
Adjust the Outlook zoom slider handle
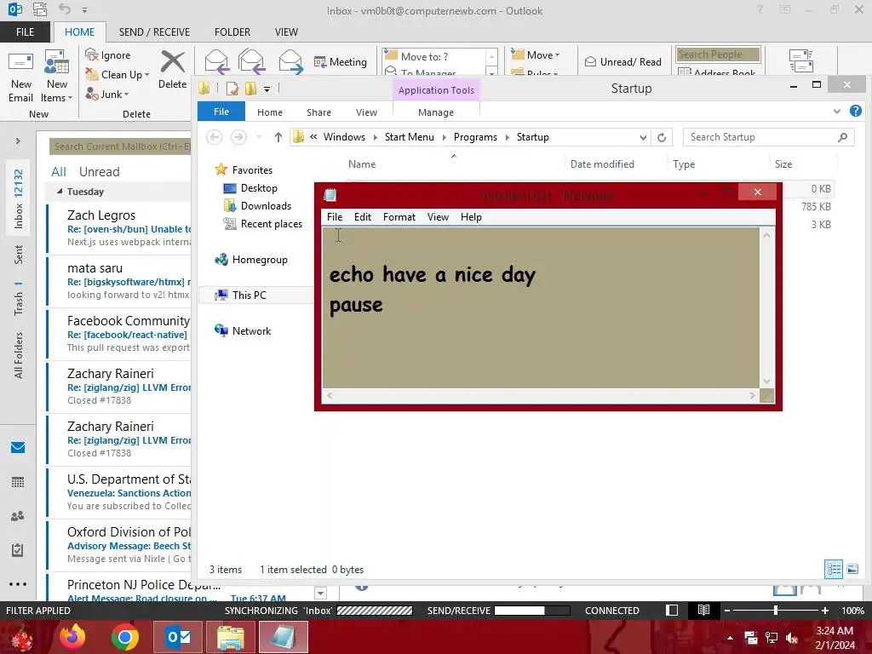coord(776,610)
